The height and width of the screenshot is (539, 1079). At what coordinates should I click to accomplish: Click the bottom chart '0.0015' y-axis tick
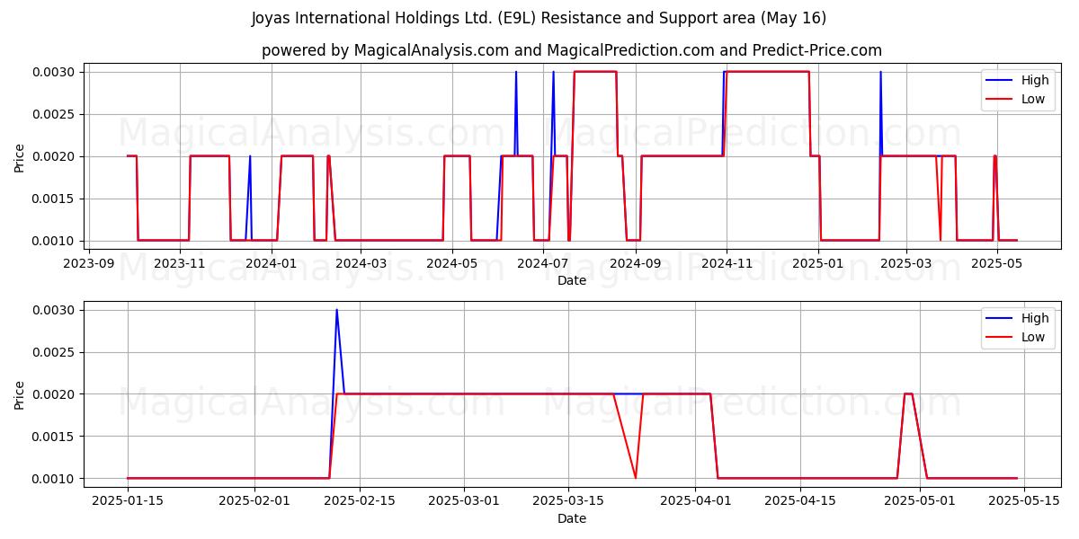pos(56,437)
